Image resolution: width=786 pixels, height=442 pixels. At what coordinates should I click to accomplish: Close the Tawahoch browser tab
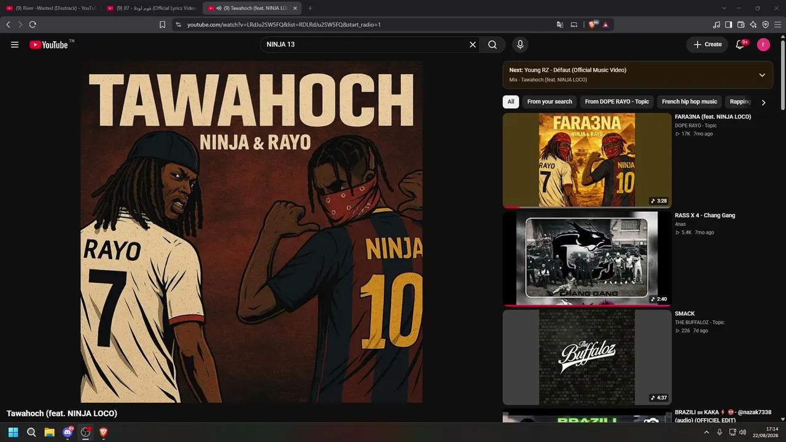[295, 8]
